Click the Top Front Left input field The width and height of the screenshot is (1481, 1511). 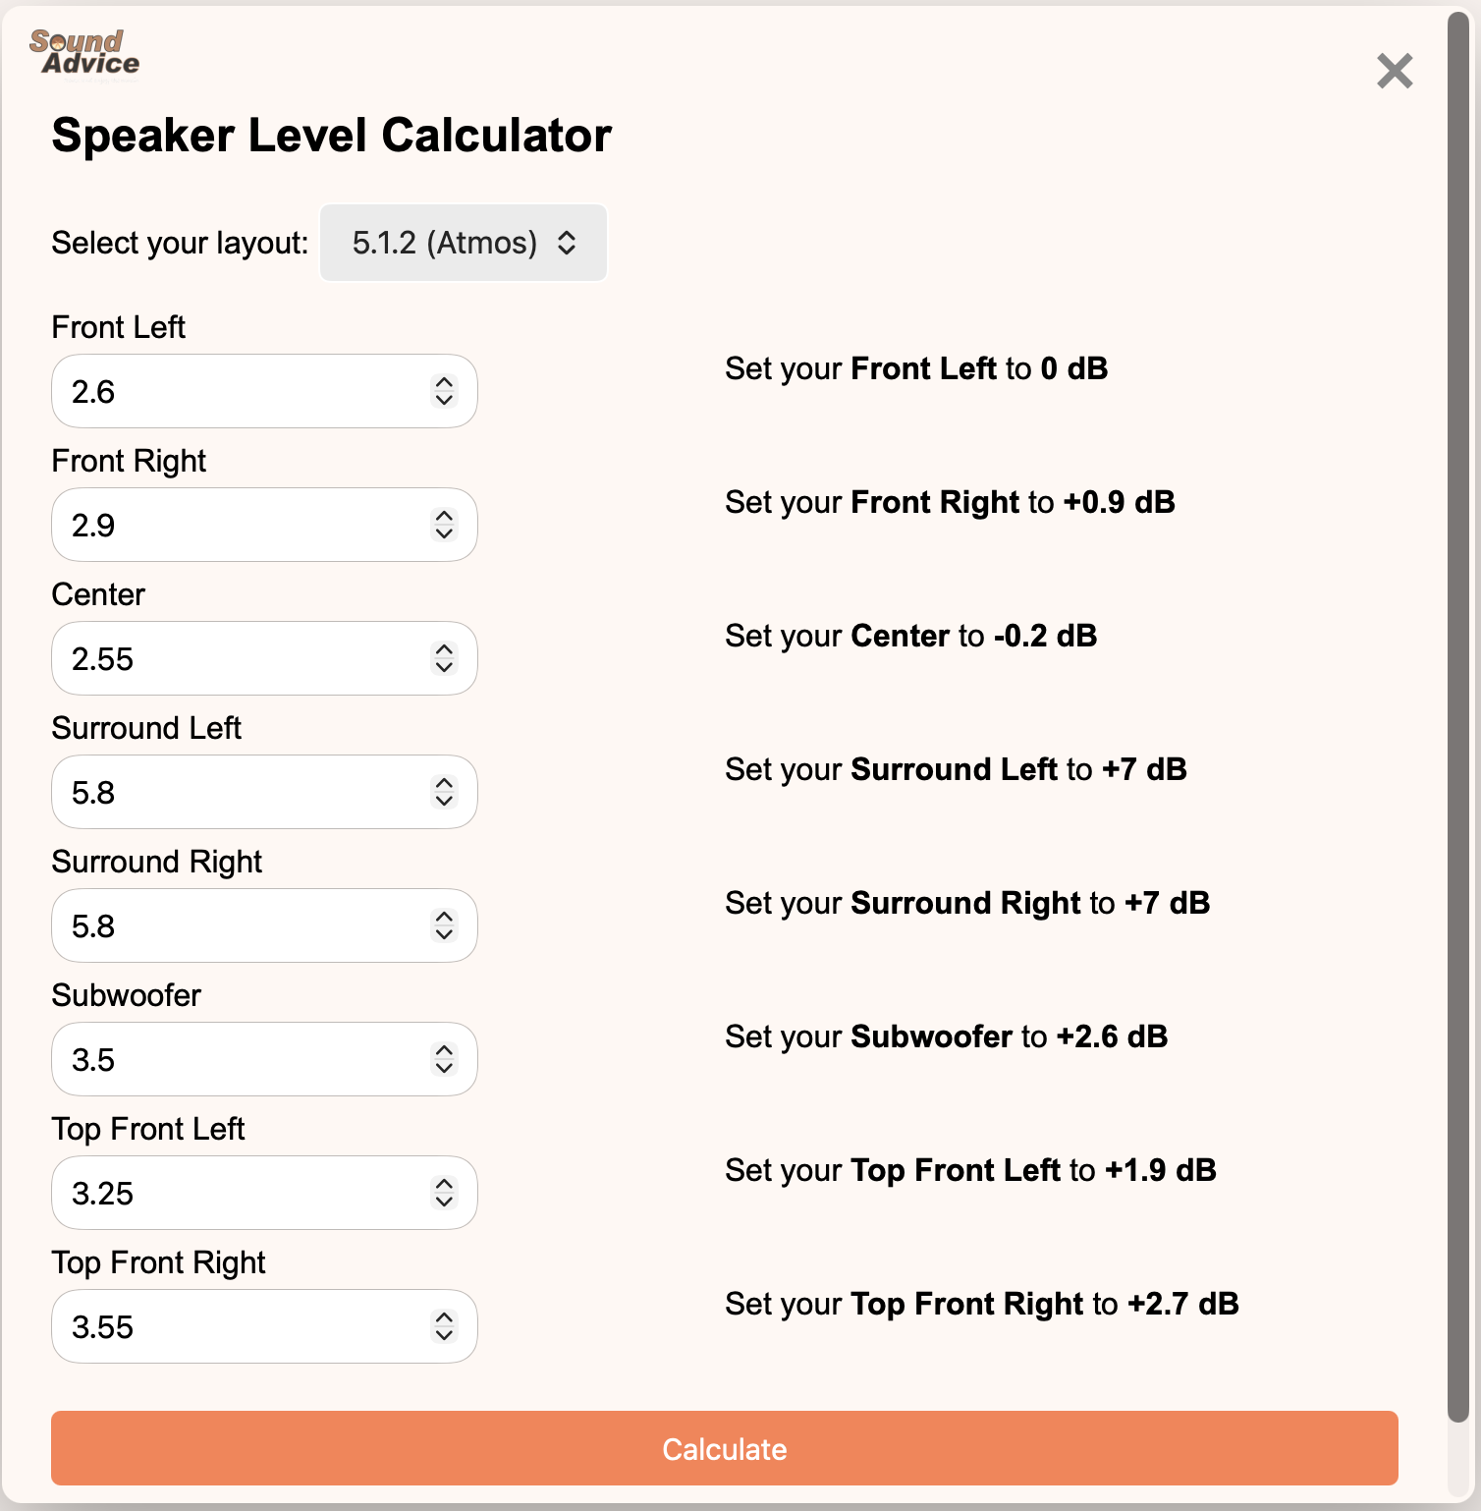tap(236, 1193)
